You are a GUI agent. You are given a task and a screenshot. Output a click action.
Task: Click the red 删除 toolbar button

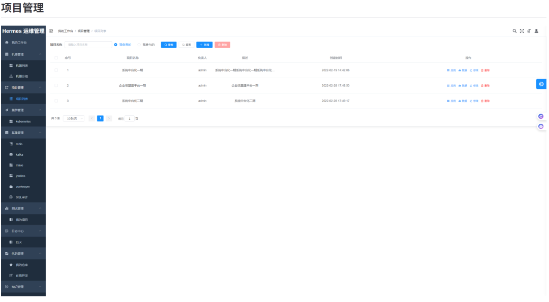(222, 45)
